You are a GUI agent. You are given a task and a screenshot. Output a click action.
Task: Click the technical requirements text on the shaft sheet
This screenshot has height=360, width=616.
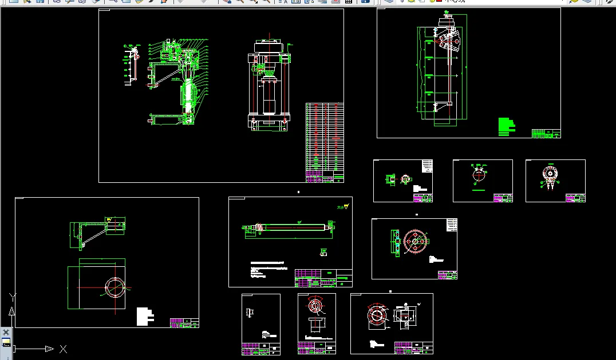(x=268, y=269)
